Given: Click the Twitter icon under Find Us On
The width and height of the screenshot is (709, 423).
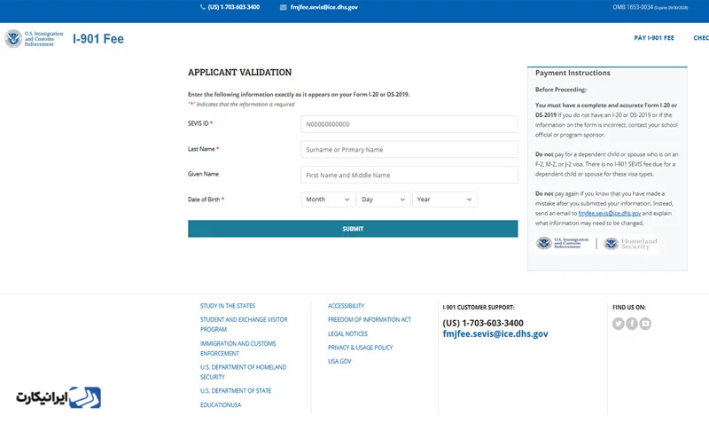Looking at the screenshot, I should tap(619, 324).
